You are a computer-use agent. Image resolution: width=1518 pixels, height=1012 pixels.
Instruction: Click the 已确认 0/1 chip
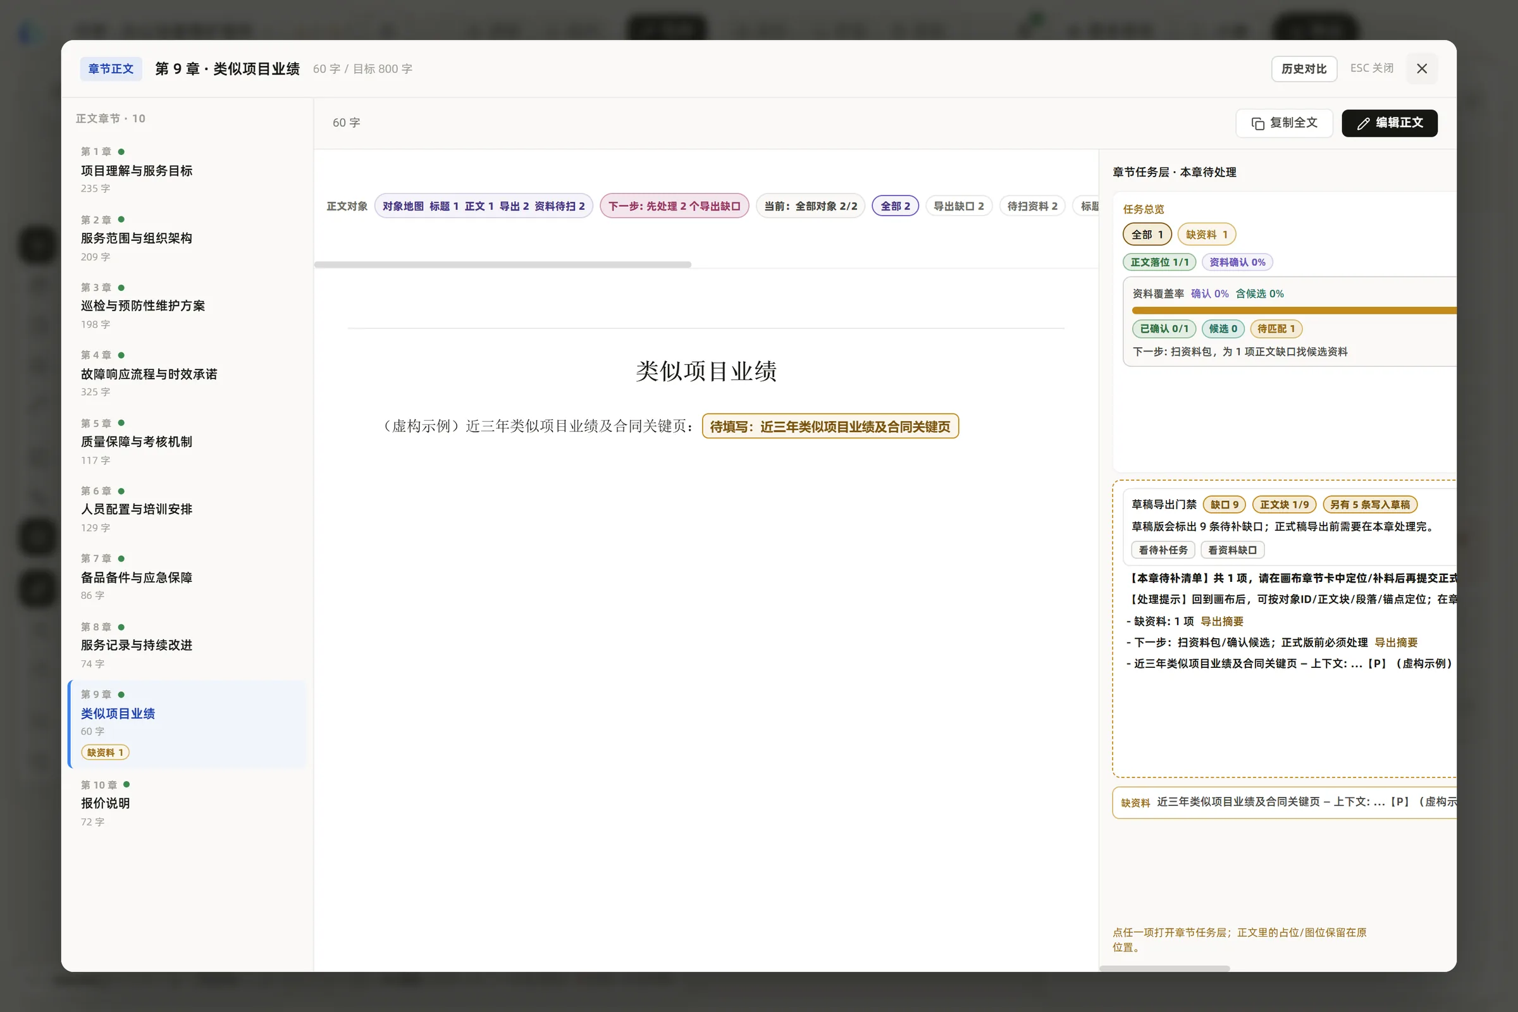coord(1164,328)
